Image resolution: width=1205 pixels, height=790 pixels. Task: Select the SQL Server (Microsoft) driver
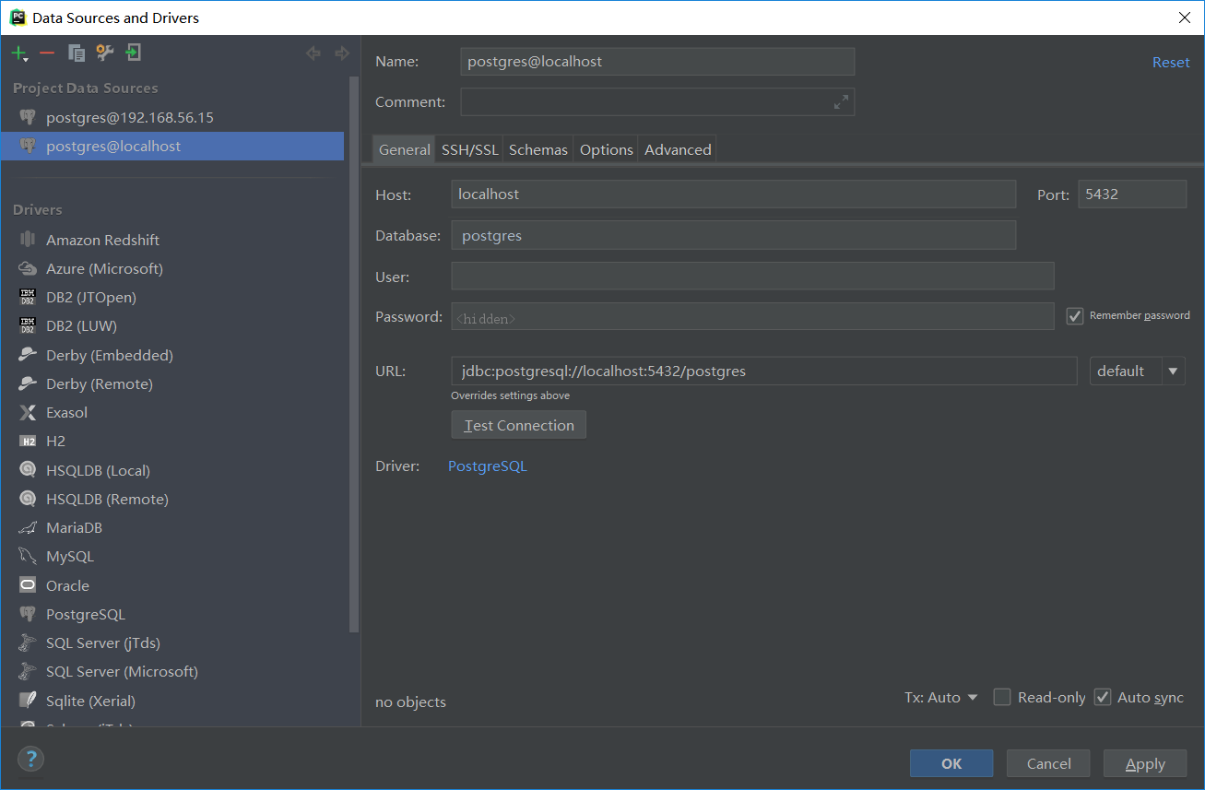coord(122,671)
